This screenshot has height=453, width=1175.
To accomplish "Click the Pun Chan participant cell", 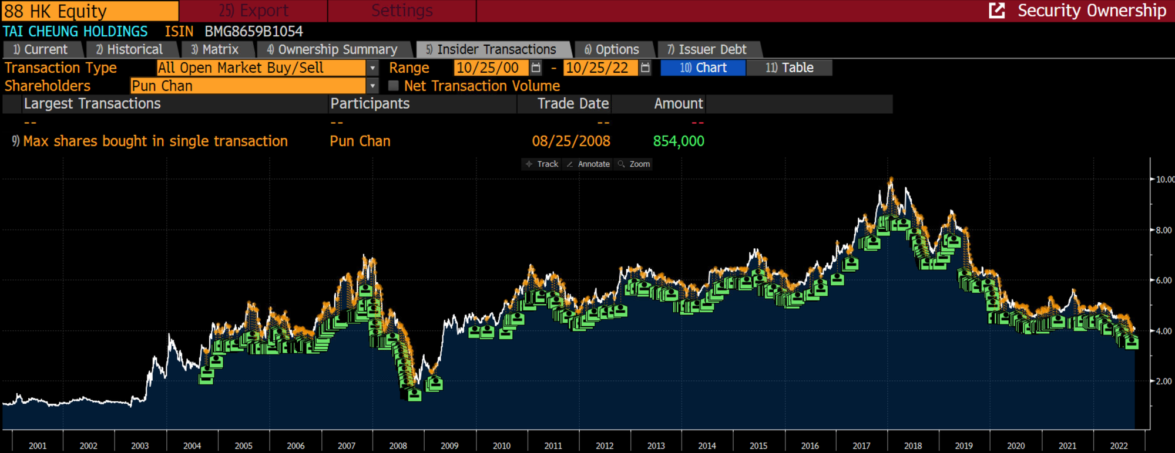I will pos(360,141).
